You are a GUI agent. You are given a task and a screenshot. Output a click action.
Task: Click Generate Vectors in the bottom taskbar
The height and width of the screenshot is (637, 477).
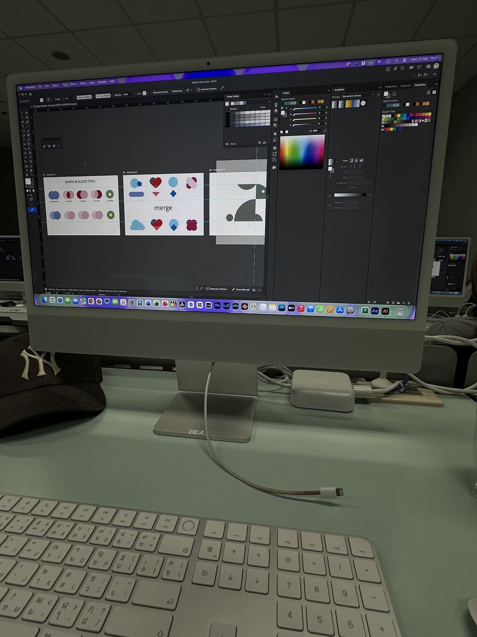(216, 288)
